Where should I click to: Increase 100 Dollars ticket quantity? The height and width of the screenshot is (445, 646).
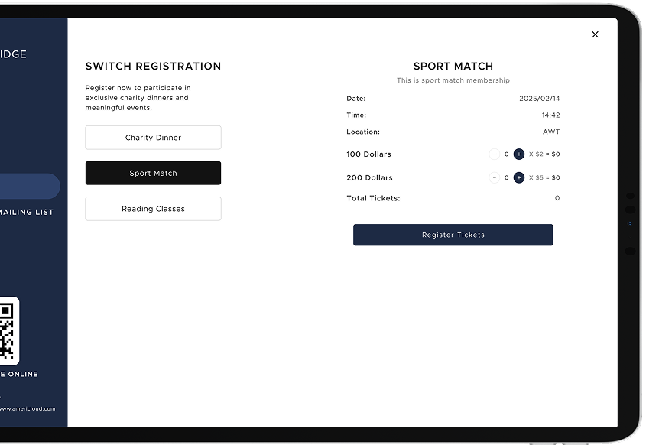pos(518,154)
